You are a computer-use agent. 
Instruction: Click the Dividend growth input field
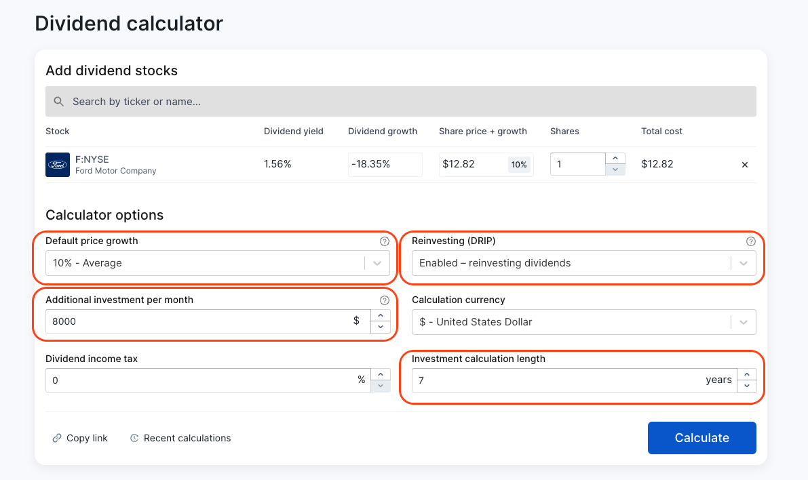coord(385,165)
